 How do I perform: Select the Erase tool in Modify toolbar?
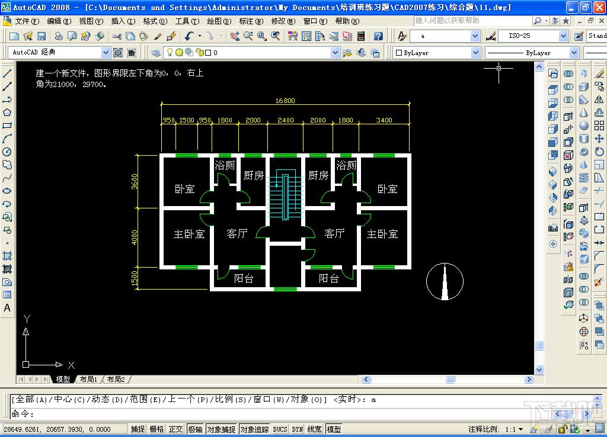click(599, 73)
